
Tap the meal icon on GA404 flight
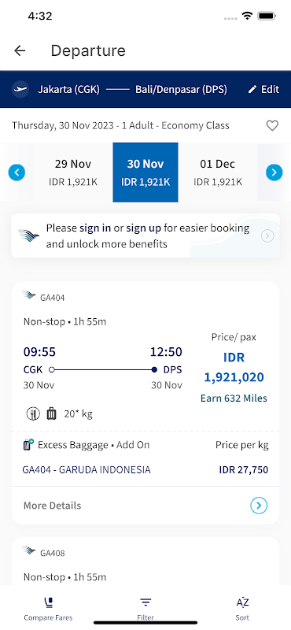[x=33, y=414]
